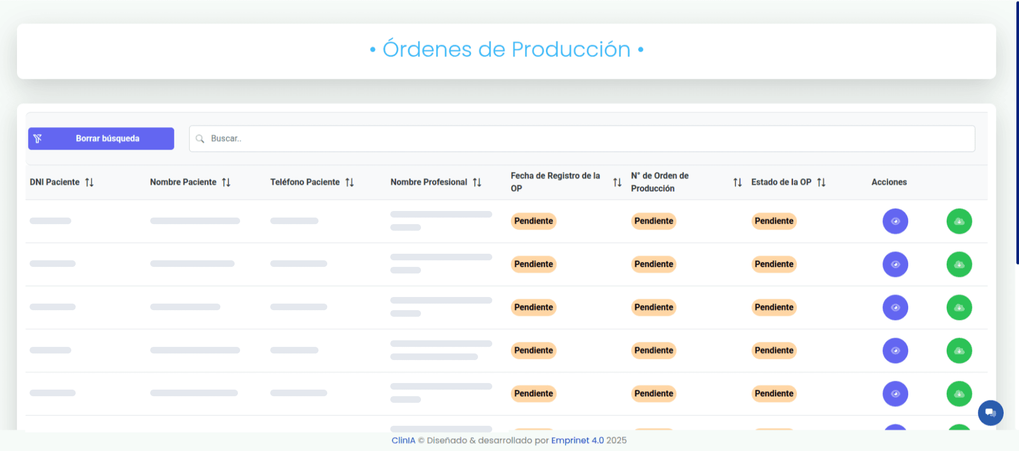Viewport: 1019px width, 451px height.
Task: Follow the Emprinet 4.0 footer link
Action: [x=578, y=440]
